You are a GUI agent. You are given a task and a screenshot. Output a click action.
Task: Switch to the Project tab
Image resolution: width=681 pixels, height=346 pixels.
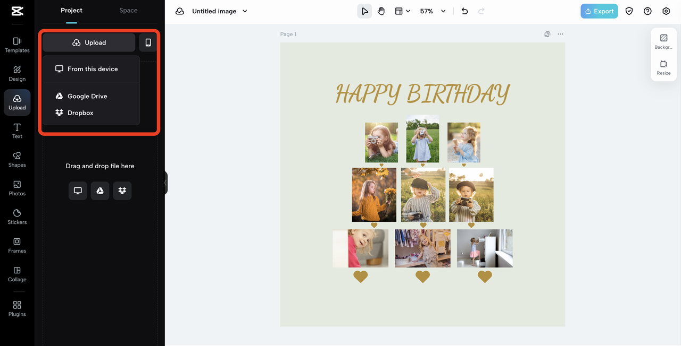[x=71, y=11]
